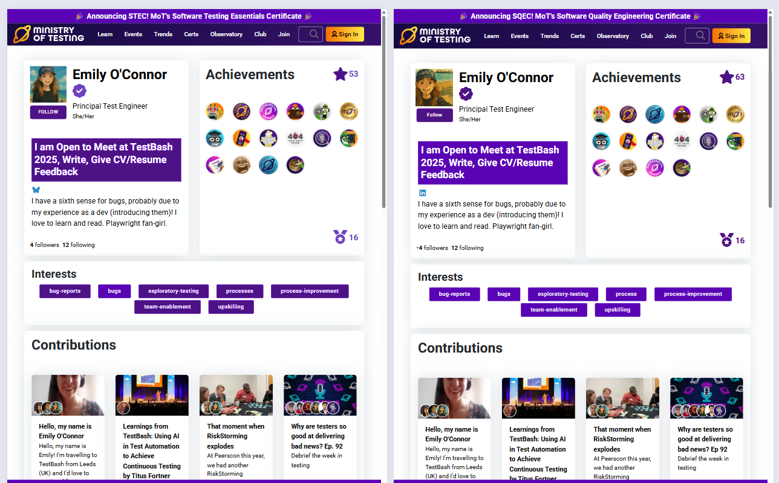This screenshot has height=483, width=779.
Task: Click the purple star points icon, right window
Action: pyautogui.click(x=726, y=77)
